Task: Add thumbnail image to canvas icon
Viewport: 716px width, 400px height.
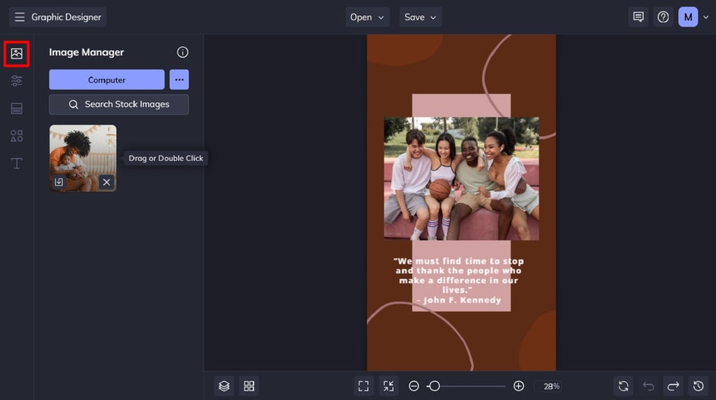Action: (x=59, y=182)
